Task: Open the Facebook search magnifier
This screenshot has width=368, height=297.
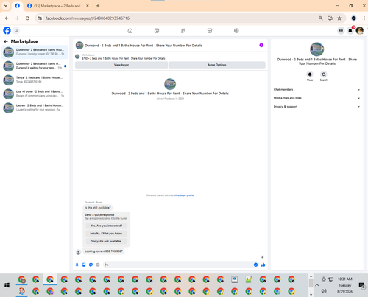Action: [x=16, y=30]
